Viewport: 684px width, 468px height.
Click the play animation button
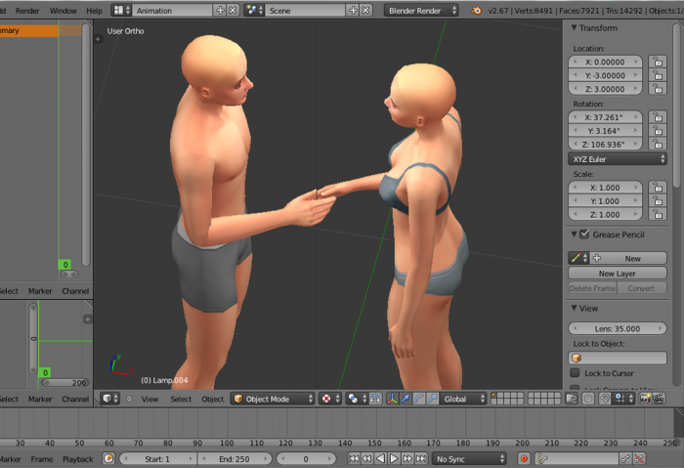394,458
